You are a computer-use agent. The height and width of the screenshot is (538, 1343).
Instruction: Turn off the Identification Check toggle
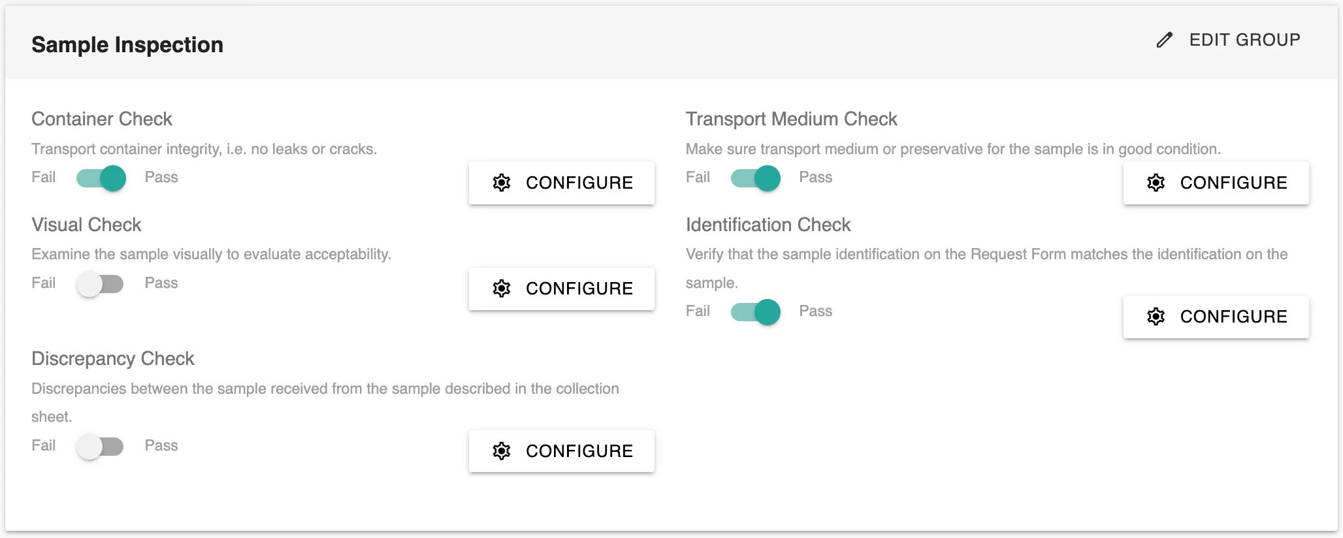(x=755, y=312)
